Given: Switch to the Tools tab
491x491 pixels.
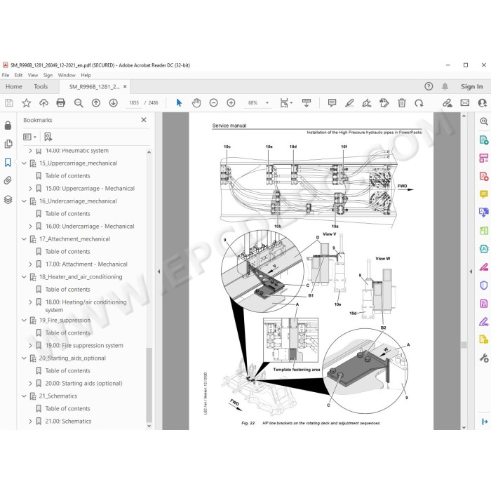Looking at the screenshot, I should point(41,86).
